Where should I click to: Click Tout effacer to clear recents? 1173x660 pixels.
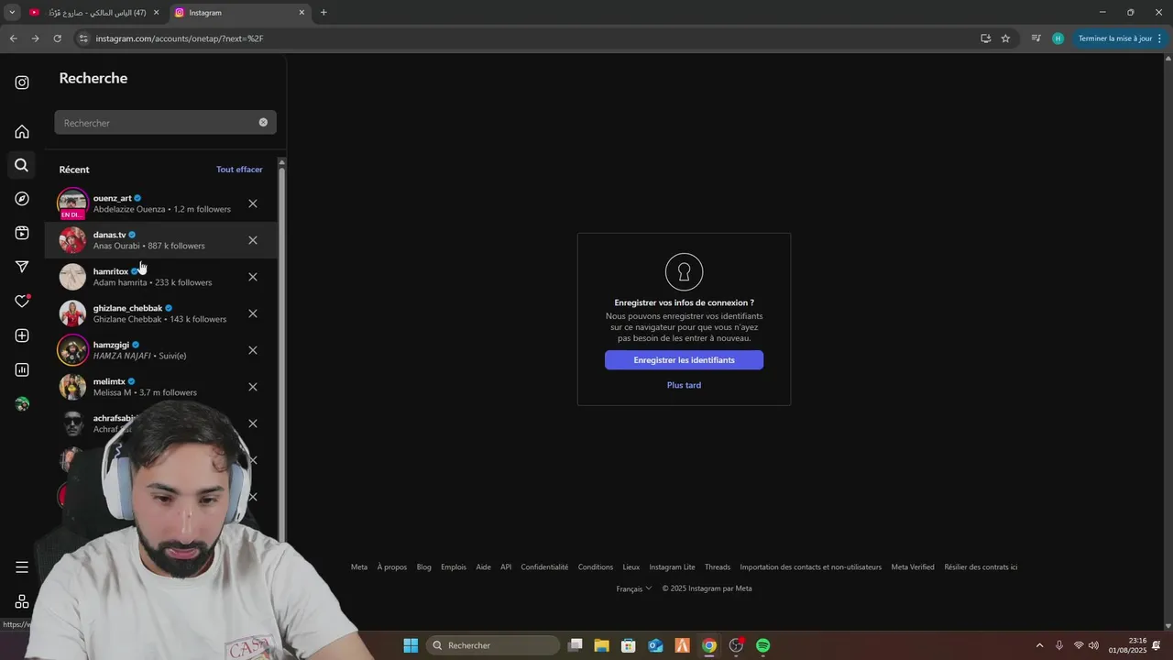pyautogui.click(x=239, y=170)
